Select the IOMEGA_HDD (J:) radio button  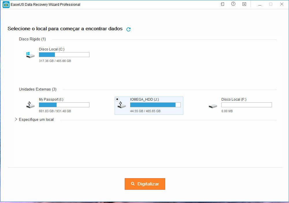coord(117,99)
